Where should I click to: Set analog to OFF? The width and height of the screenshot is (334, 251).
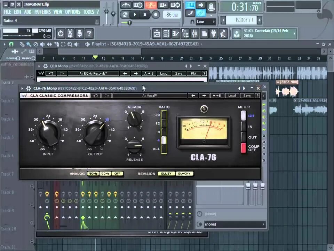pyautogui.click(x=117, y=174)
